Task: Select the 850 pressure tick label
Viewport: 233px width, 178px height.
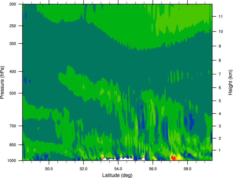Action: coord(13,145)
